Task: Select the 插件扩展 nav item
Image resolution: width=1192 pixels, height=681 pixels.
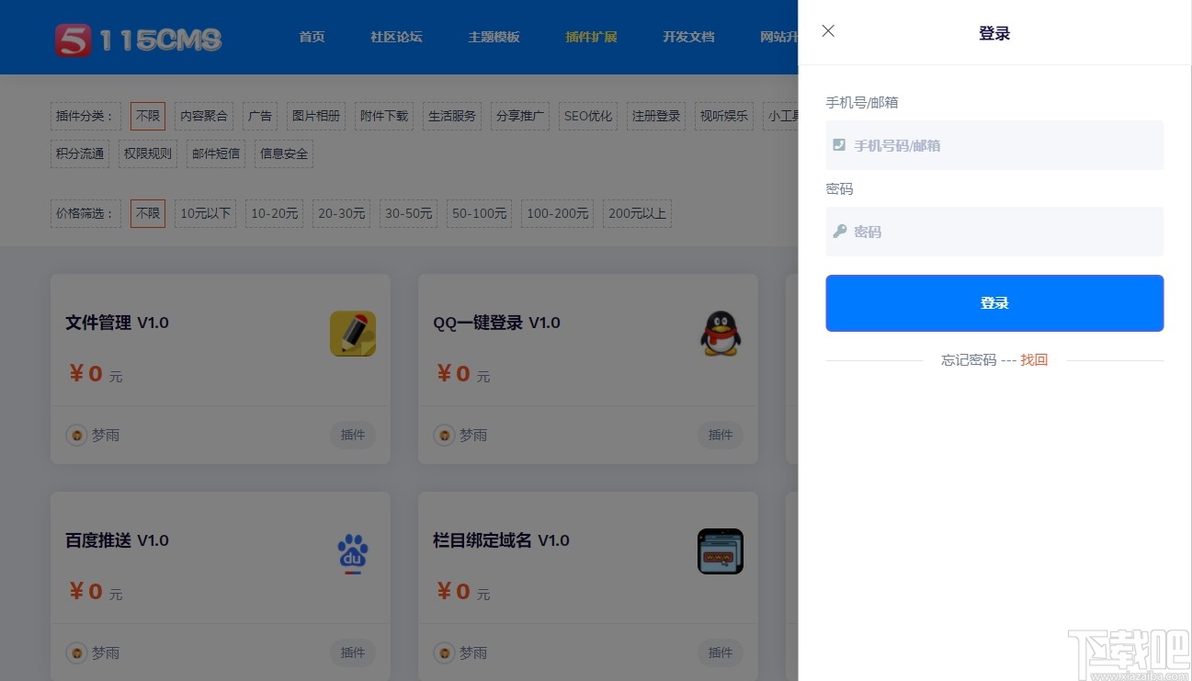Action: [x=591, y=37]
